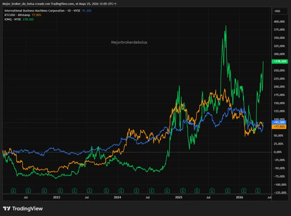Click the 2026 label on time axis
The image size is (291, 216).
[240, 197]
